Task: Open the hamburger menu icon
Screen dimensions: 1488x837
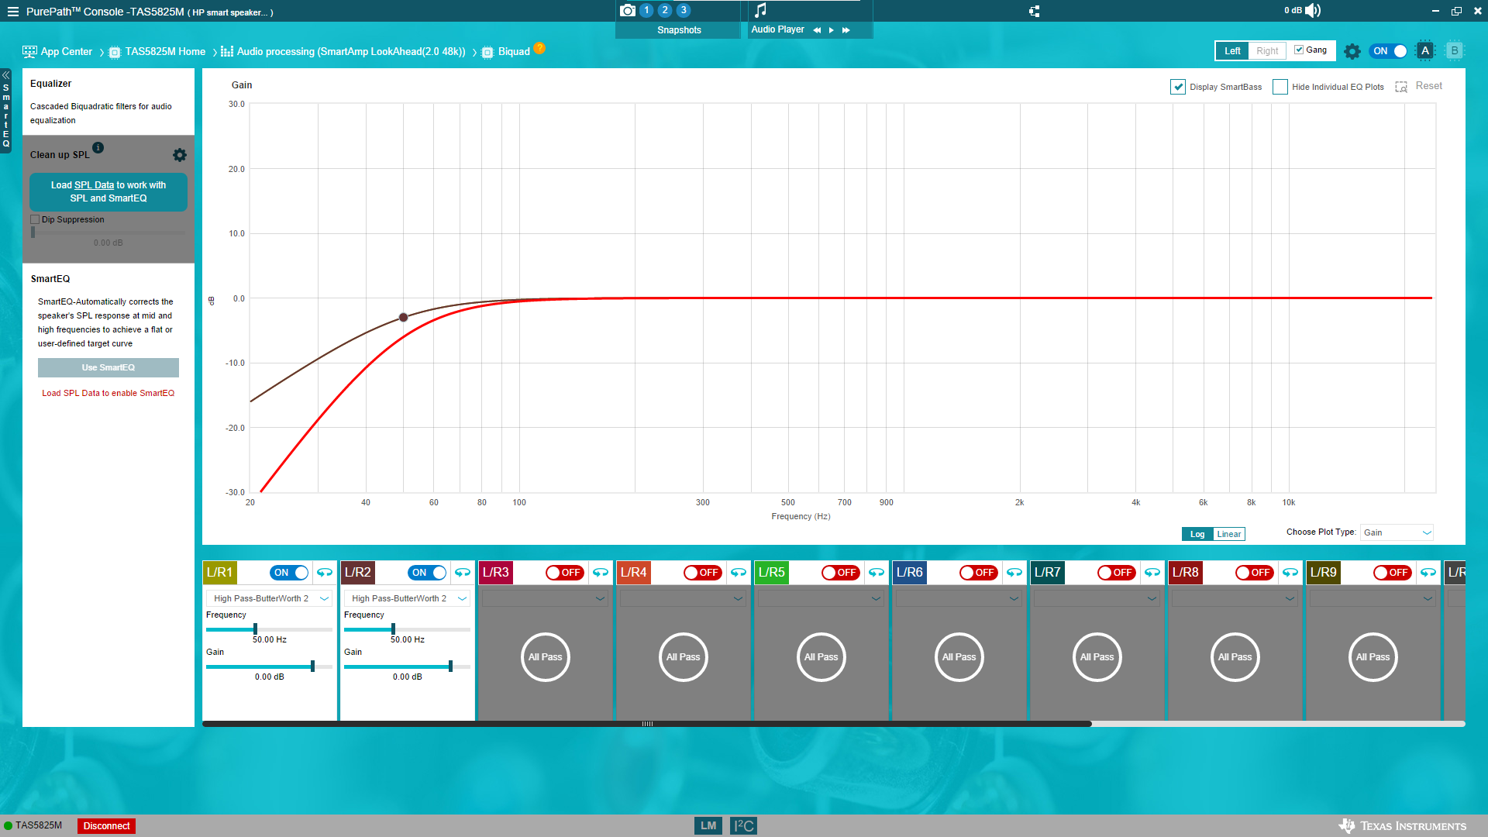Action: pyautogui.click(x=12, y=12)
